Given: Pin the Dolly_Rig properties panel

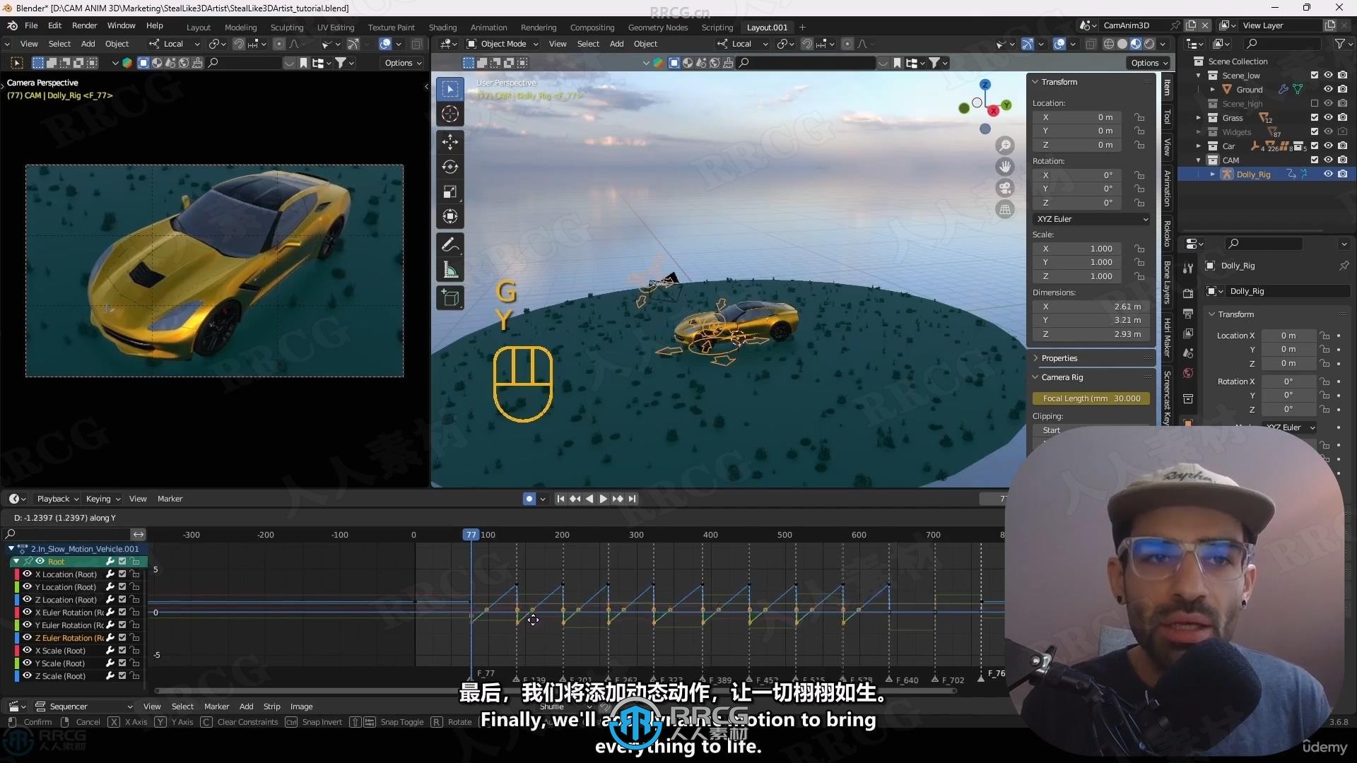Looking at the screenshot, I should pyautogui.click(x=1344, y=266).
